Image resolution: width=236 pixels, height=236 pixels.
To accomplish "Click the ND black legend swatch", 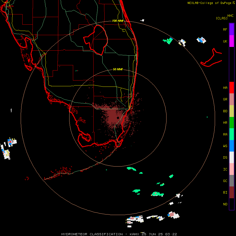I will coord(232,204).
